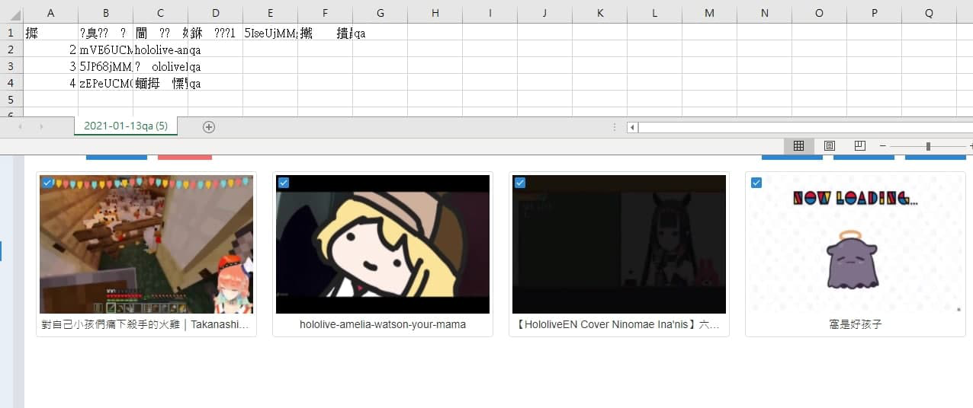Select column E header
Image resolution: width=973 pixels, height=408 pixels.
[270, 13]
